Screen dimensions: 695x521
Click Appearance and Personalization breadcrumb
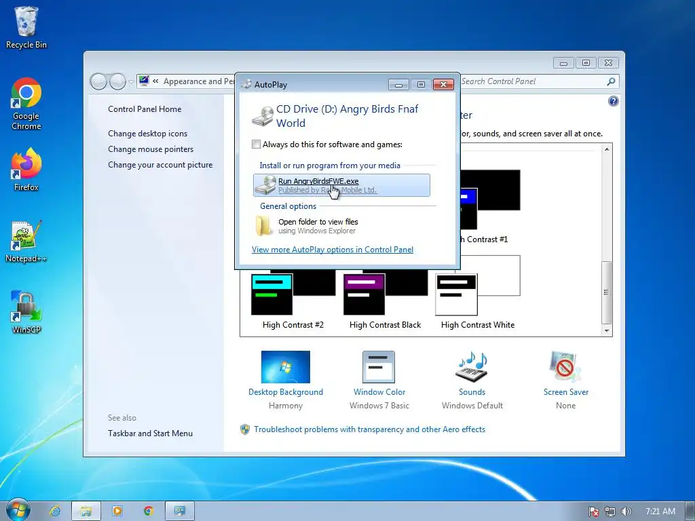click(x=199, y=81)
